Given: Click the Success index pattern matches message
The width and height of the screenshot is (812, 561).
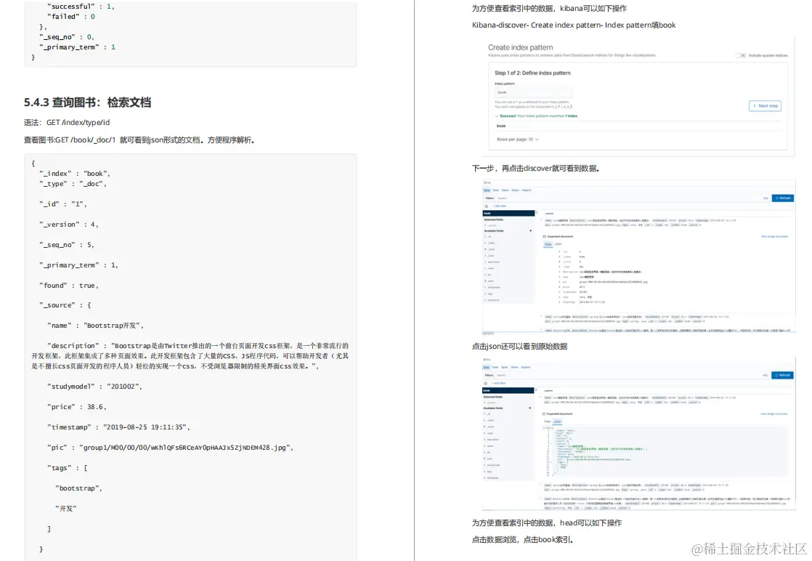Looking at the screenshot, I should tap(536, 116).
